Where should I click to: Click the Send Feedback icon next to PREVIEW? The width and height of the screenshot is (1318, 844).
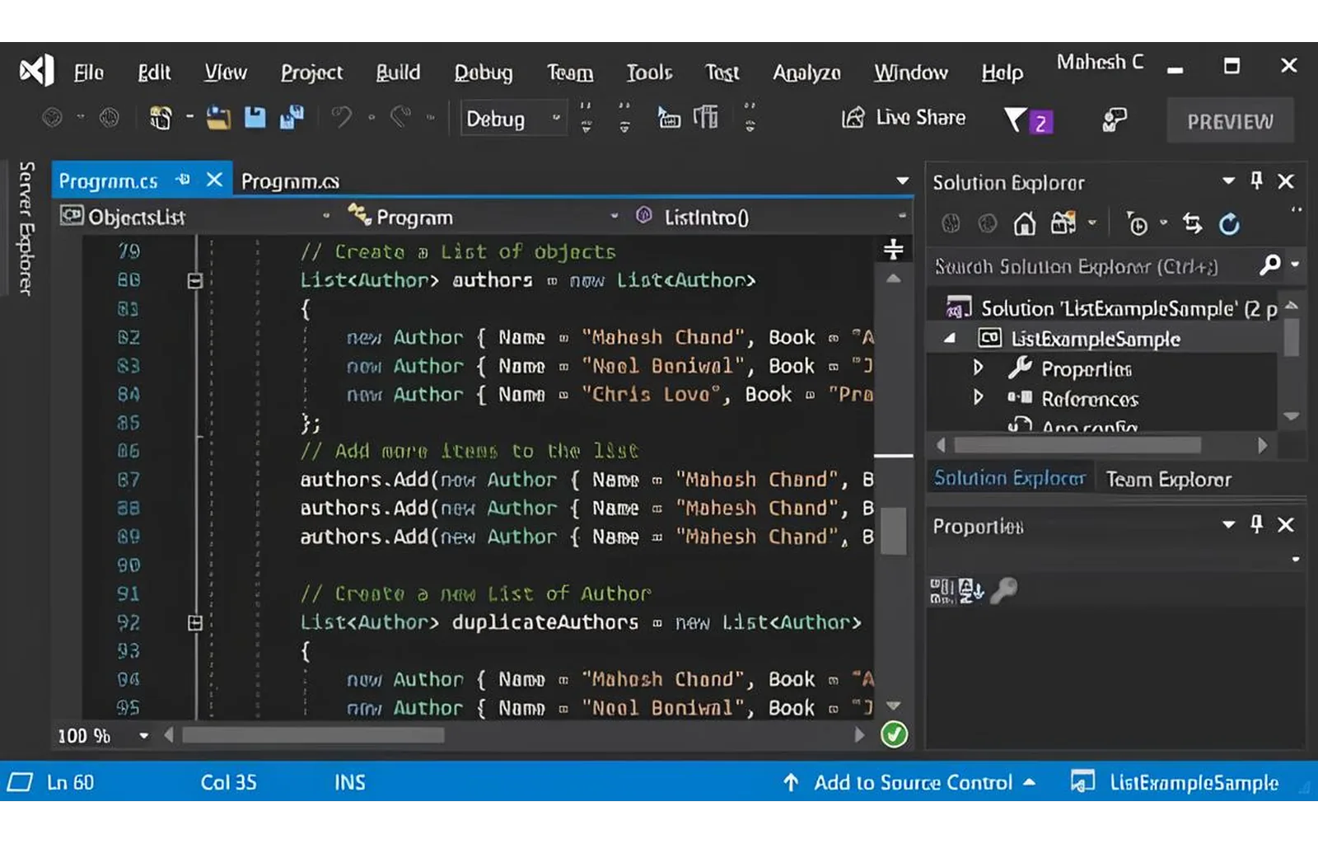coord(1114,120)
